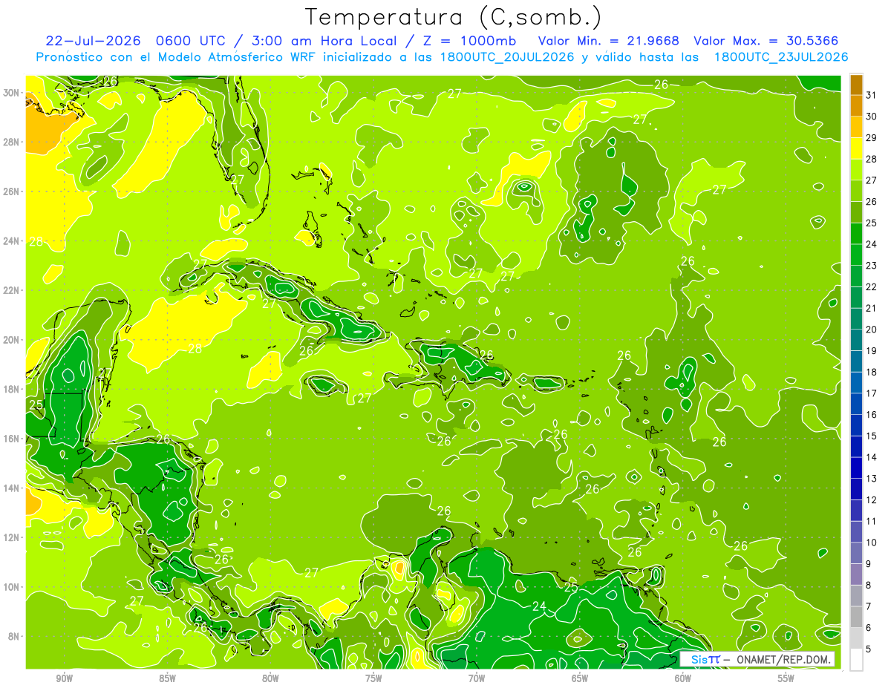Viewport: 891px width, 688px height.
Task: Click the '30N' latitude axis label
Action: tap(12, 93)
